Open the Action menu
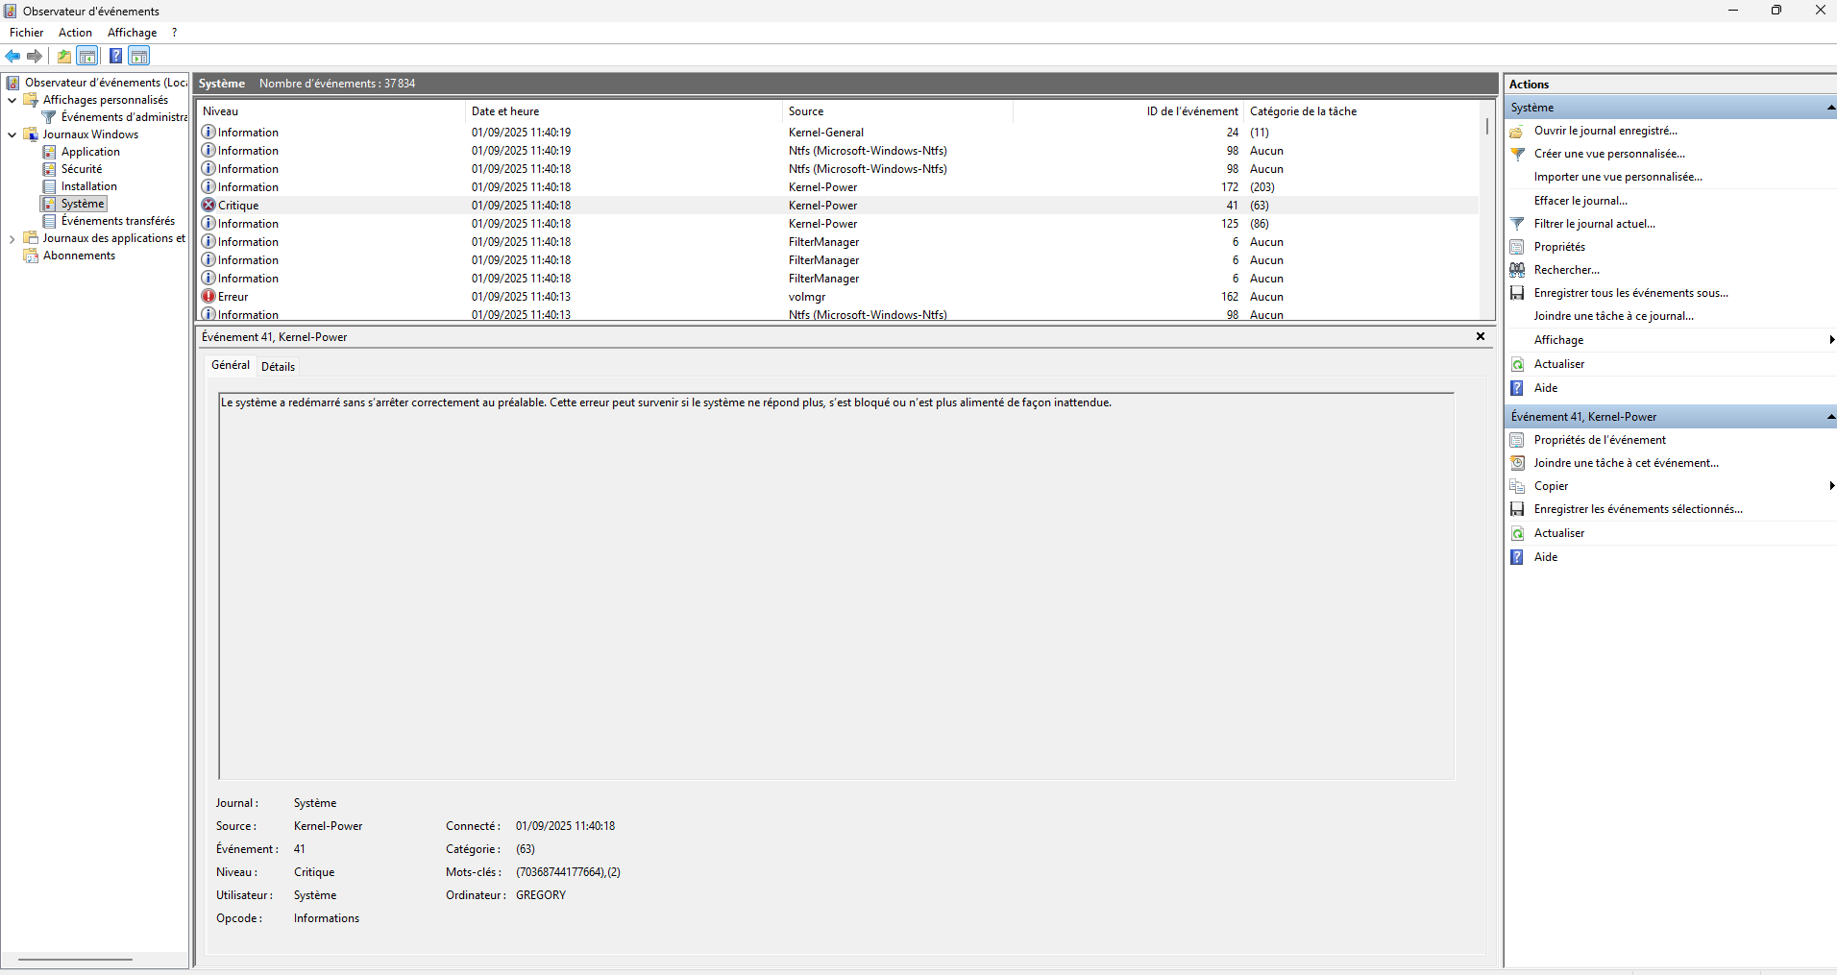 (x=75, y=33)
